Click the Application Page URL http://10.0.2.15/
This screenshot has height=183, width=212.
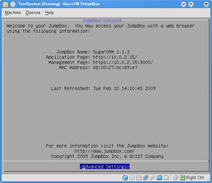click(115, 57)
